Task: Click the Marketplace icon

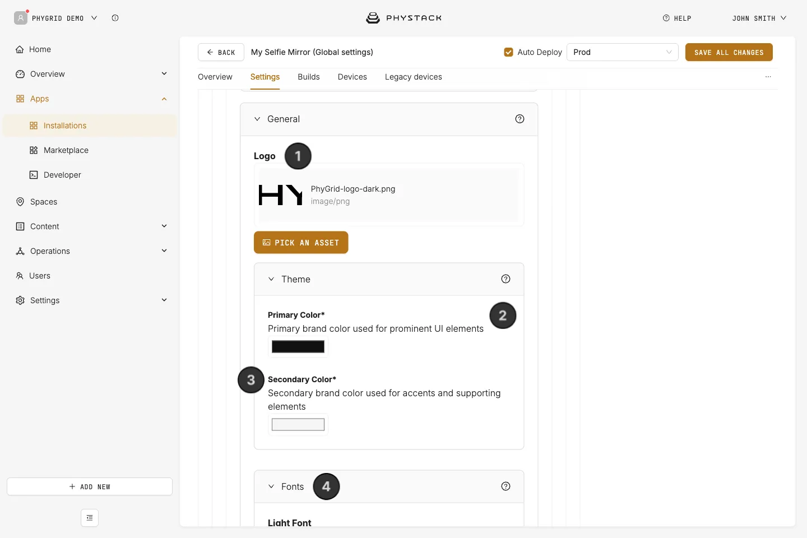Action: pos(34,150)
